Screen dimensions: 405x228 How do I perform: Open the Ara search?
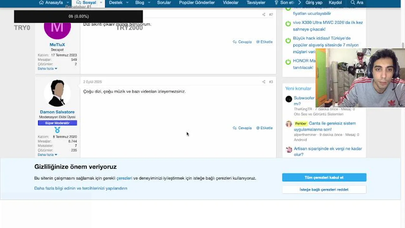(x=357, y=3)
